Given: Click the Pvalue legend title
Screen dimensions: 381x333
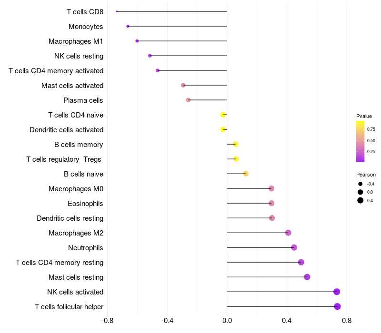Looking at the screenshot, I should click(x=364, y=116).
